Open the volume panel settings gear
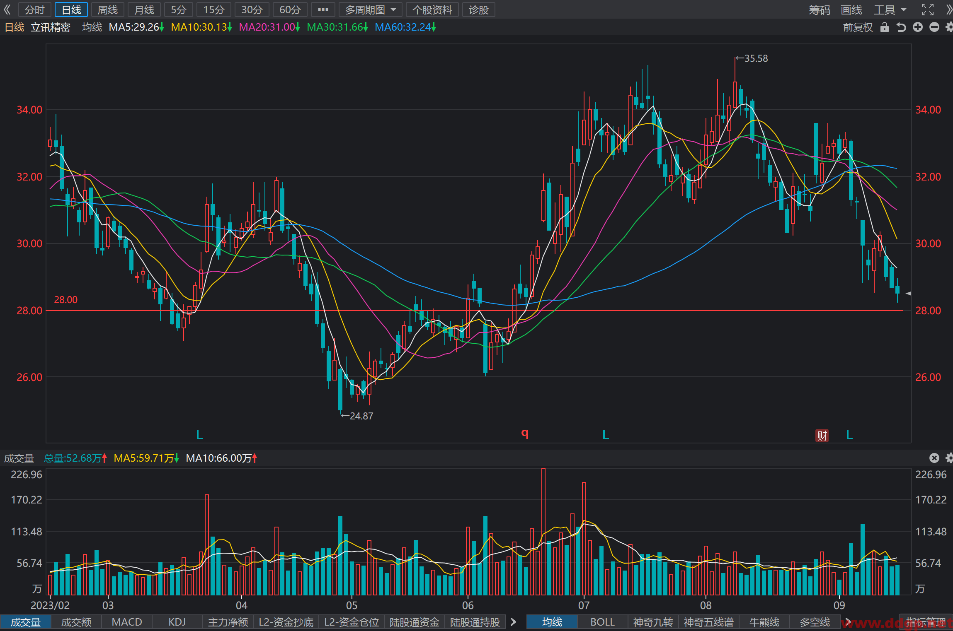 949,458
